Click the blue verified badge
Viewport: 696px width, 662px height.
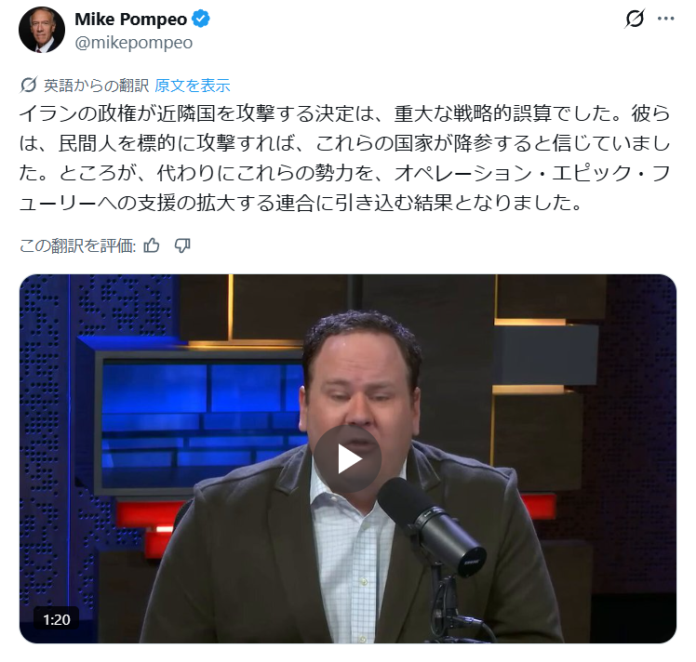click(x=201, y=20)
